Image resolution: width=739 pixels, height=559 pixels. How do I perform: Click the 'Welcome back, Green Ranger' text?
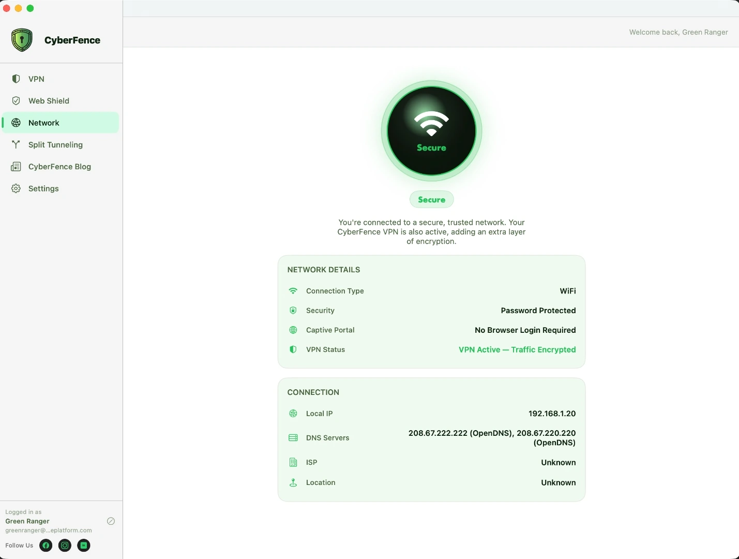678,32
